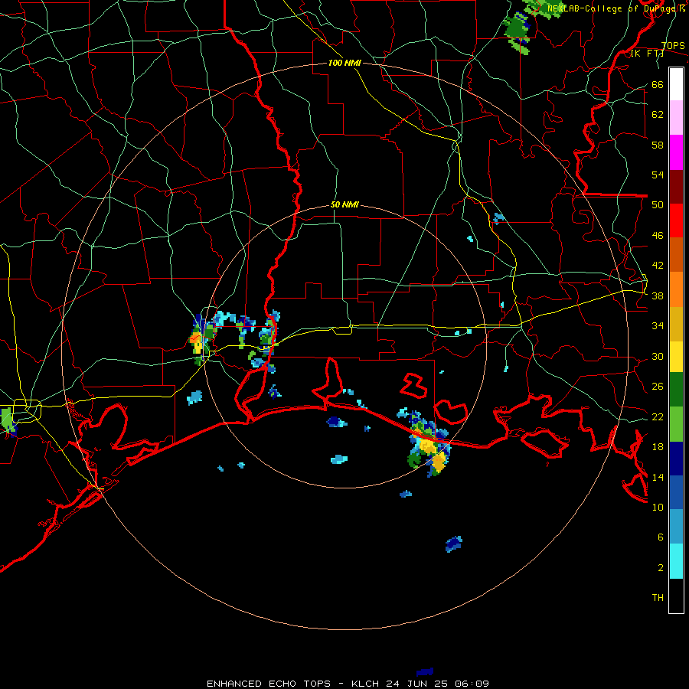Click the "50" legend value
Screen dimensions: 689x689
pyautogui.click(x=658, y=205)
